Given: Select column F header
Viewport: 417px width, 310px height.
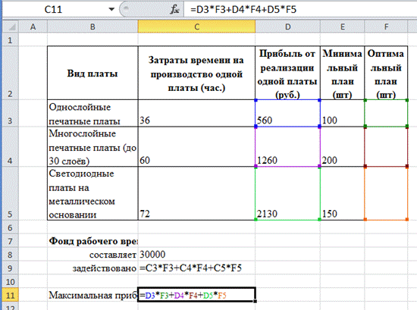Looking at the screenshot, I should [x=386, y=27].
